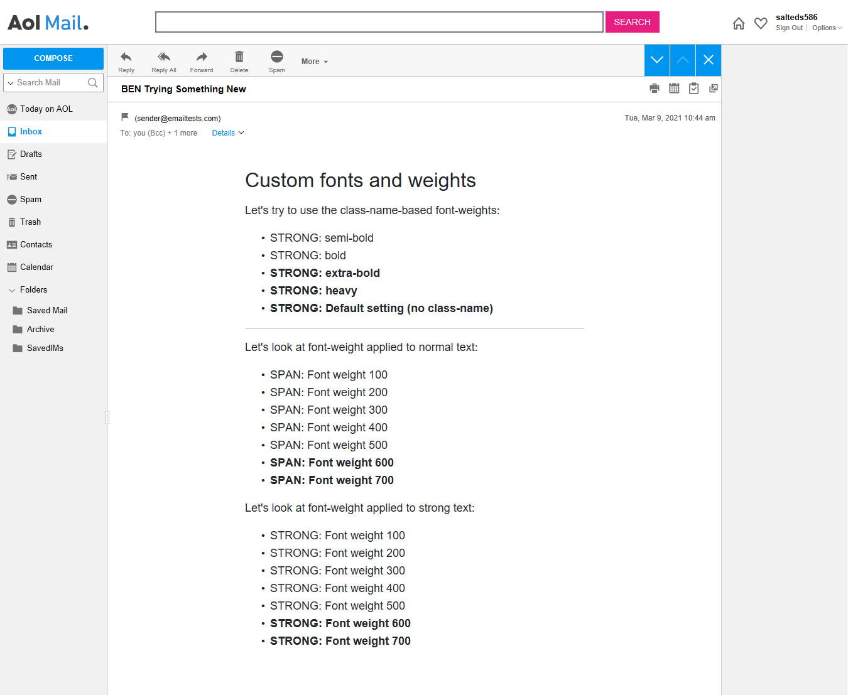The width and height of the screenshot is (848, 695).
Task: Mark the email as Spam
Action: [x=277, y=57]
